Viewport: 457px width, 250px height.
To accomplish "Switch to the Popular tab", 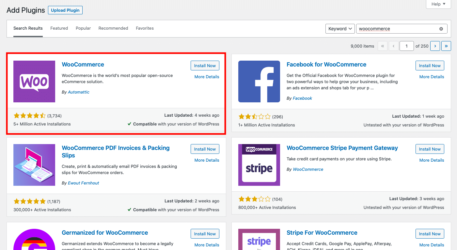I will tap(83, 28).
